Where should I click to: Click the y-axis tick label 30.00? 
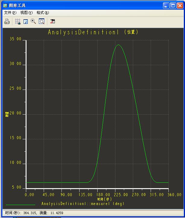(15, 64)
